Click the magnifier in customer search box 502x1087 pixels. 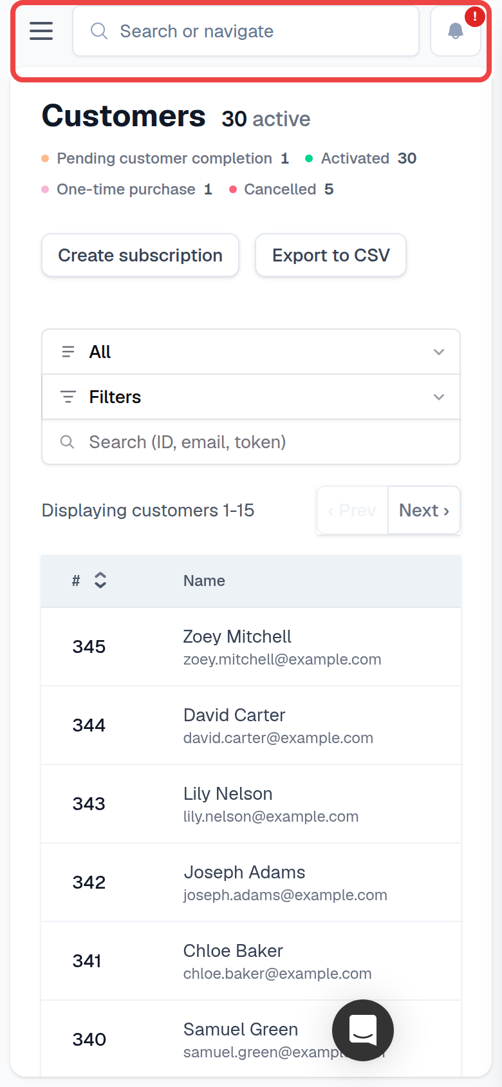point(67,442)
